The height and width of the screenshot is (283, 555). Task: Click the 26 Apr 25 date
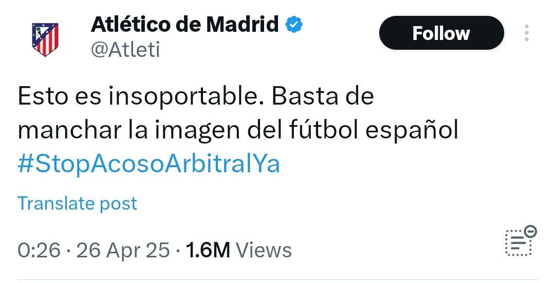(123, 250)
